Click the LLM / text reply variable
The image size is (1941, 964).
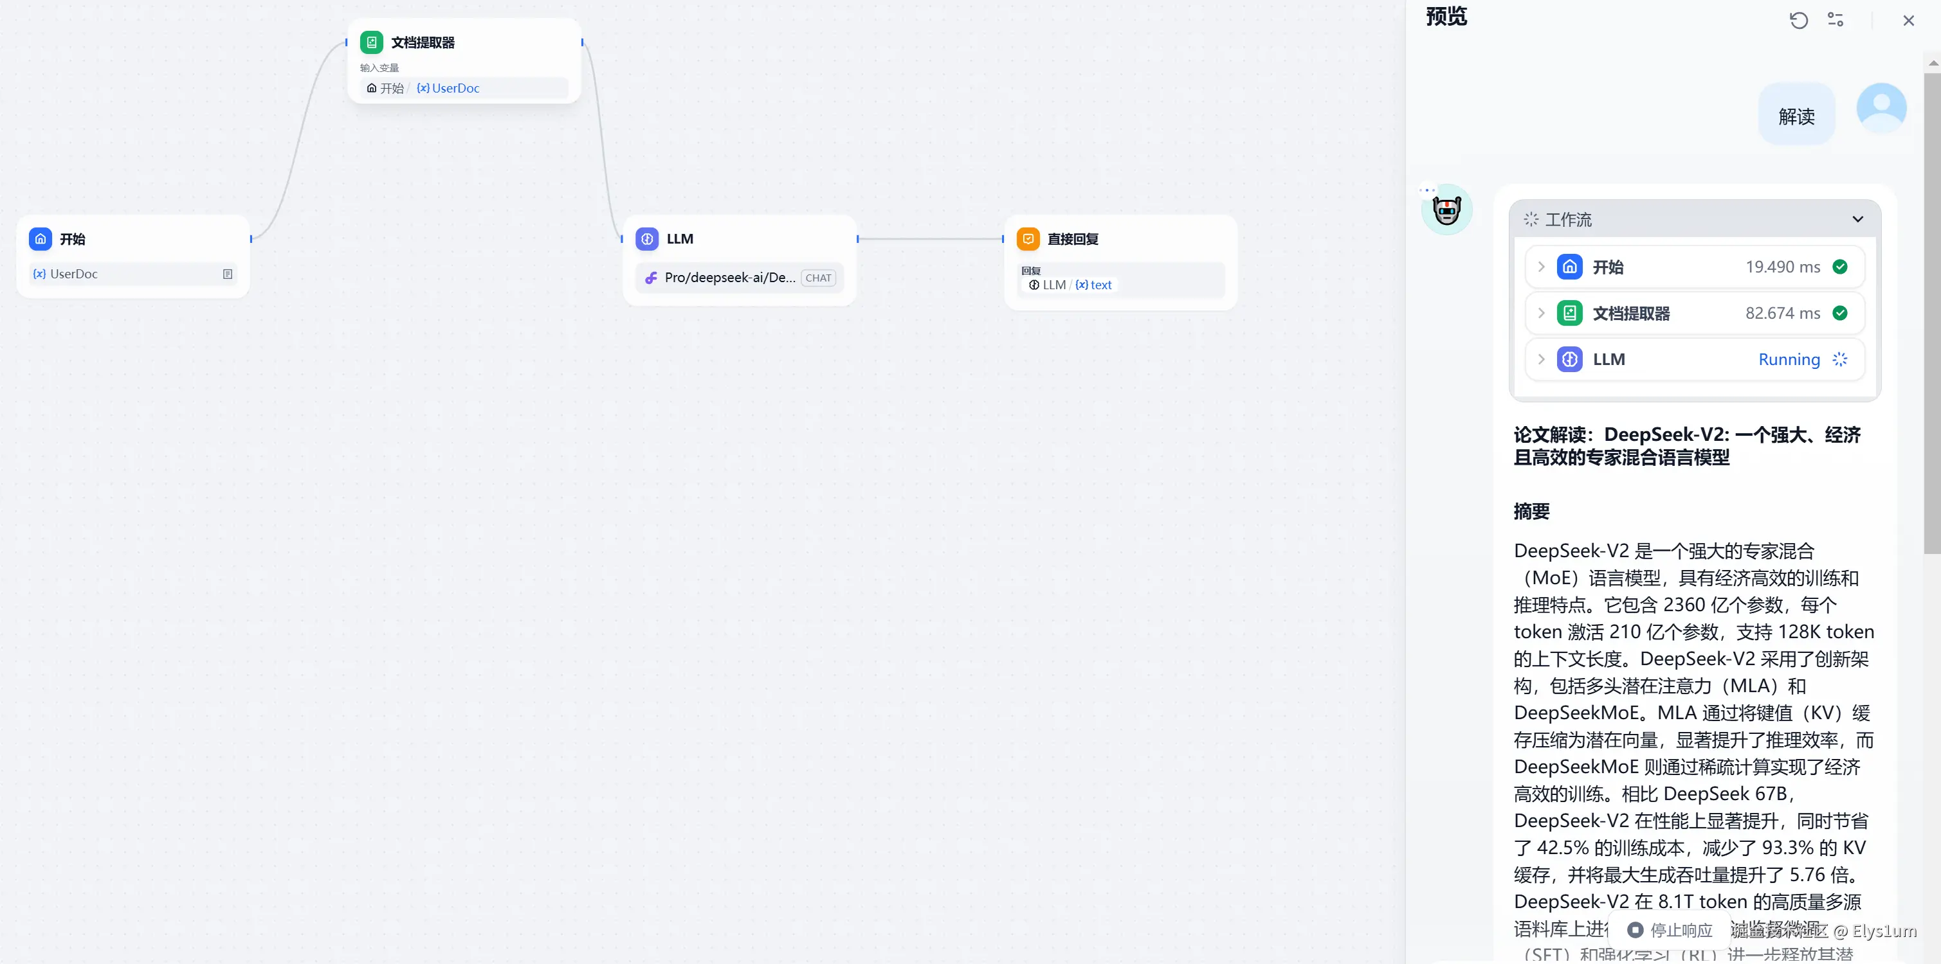coord(1070,285)
